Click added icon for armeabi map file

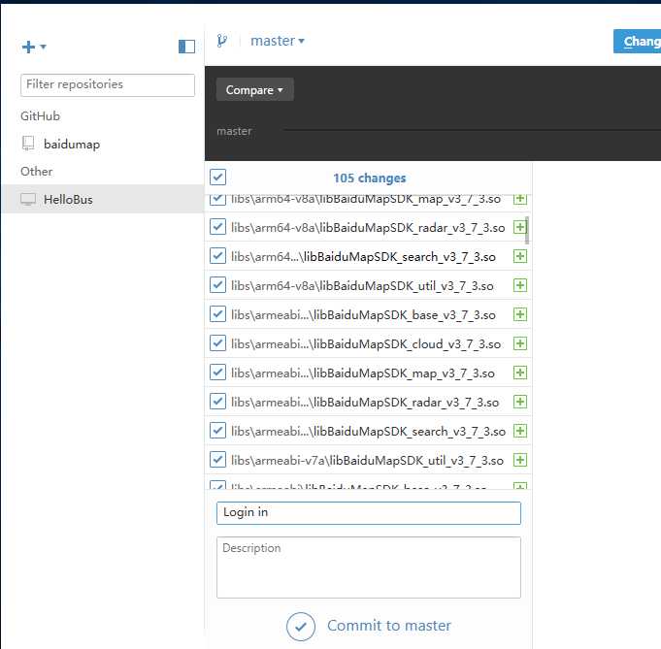(520, 373)
